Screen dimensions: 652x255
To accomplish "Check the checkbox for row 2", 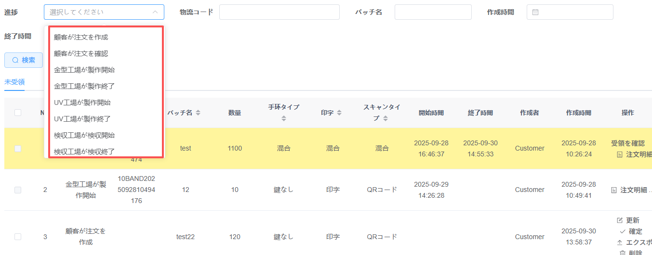I will pyautogui.click(x=18, y=190).
